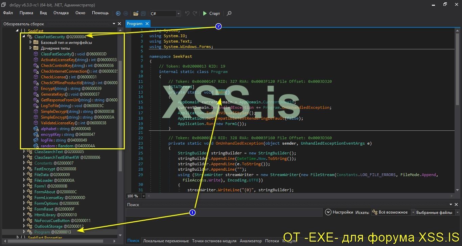This screenshot has width=462, height=246.
Task: Expand the Form1 class node
Action: (x=24, y=186)
